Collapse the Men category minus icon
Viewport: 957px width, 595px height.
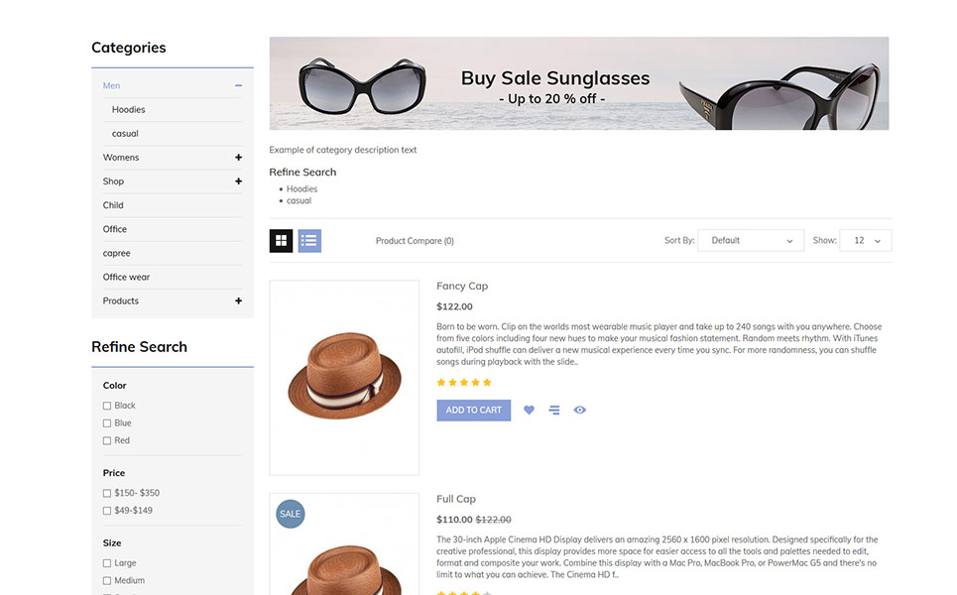click(x=239, y=86)
